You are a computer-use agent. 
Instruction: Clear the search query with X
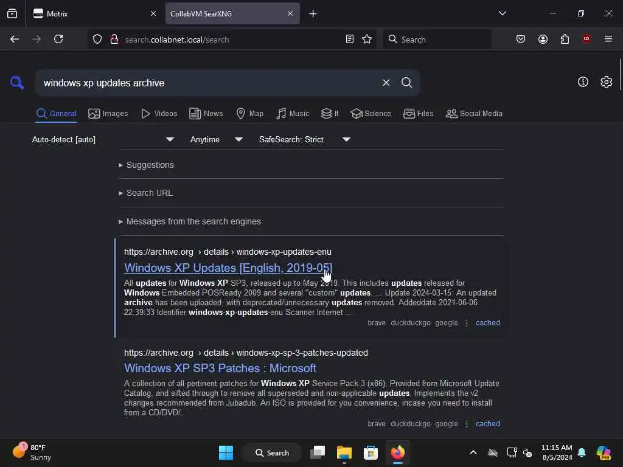[386, 83]
